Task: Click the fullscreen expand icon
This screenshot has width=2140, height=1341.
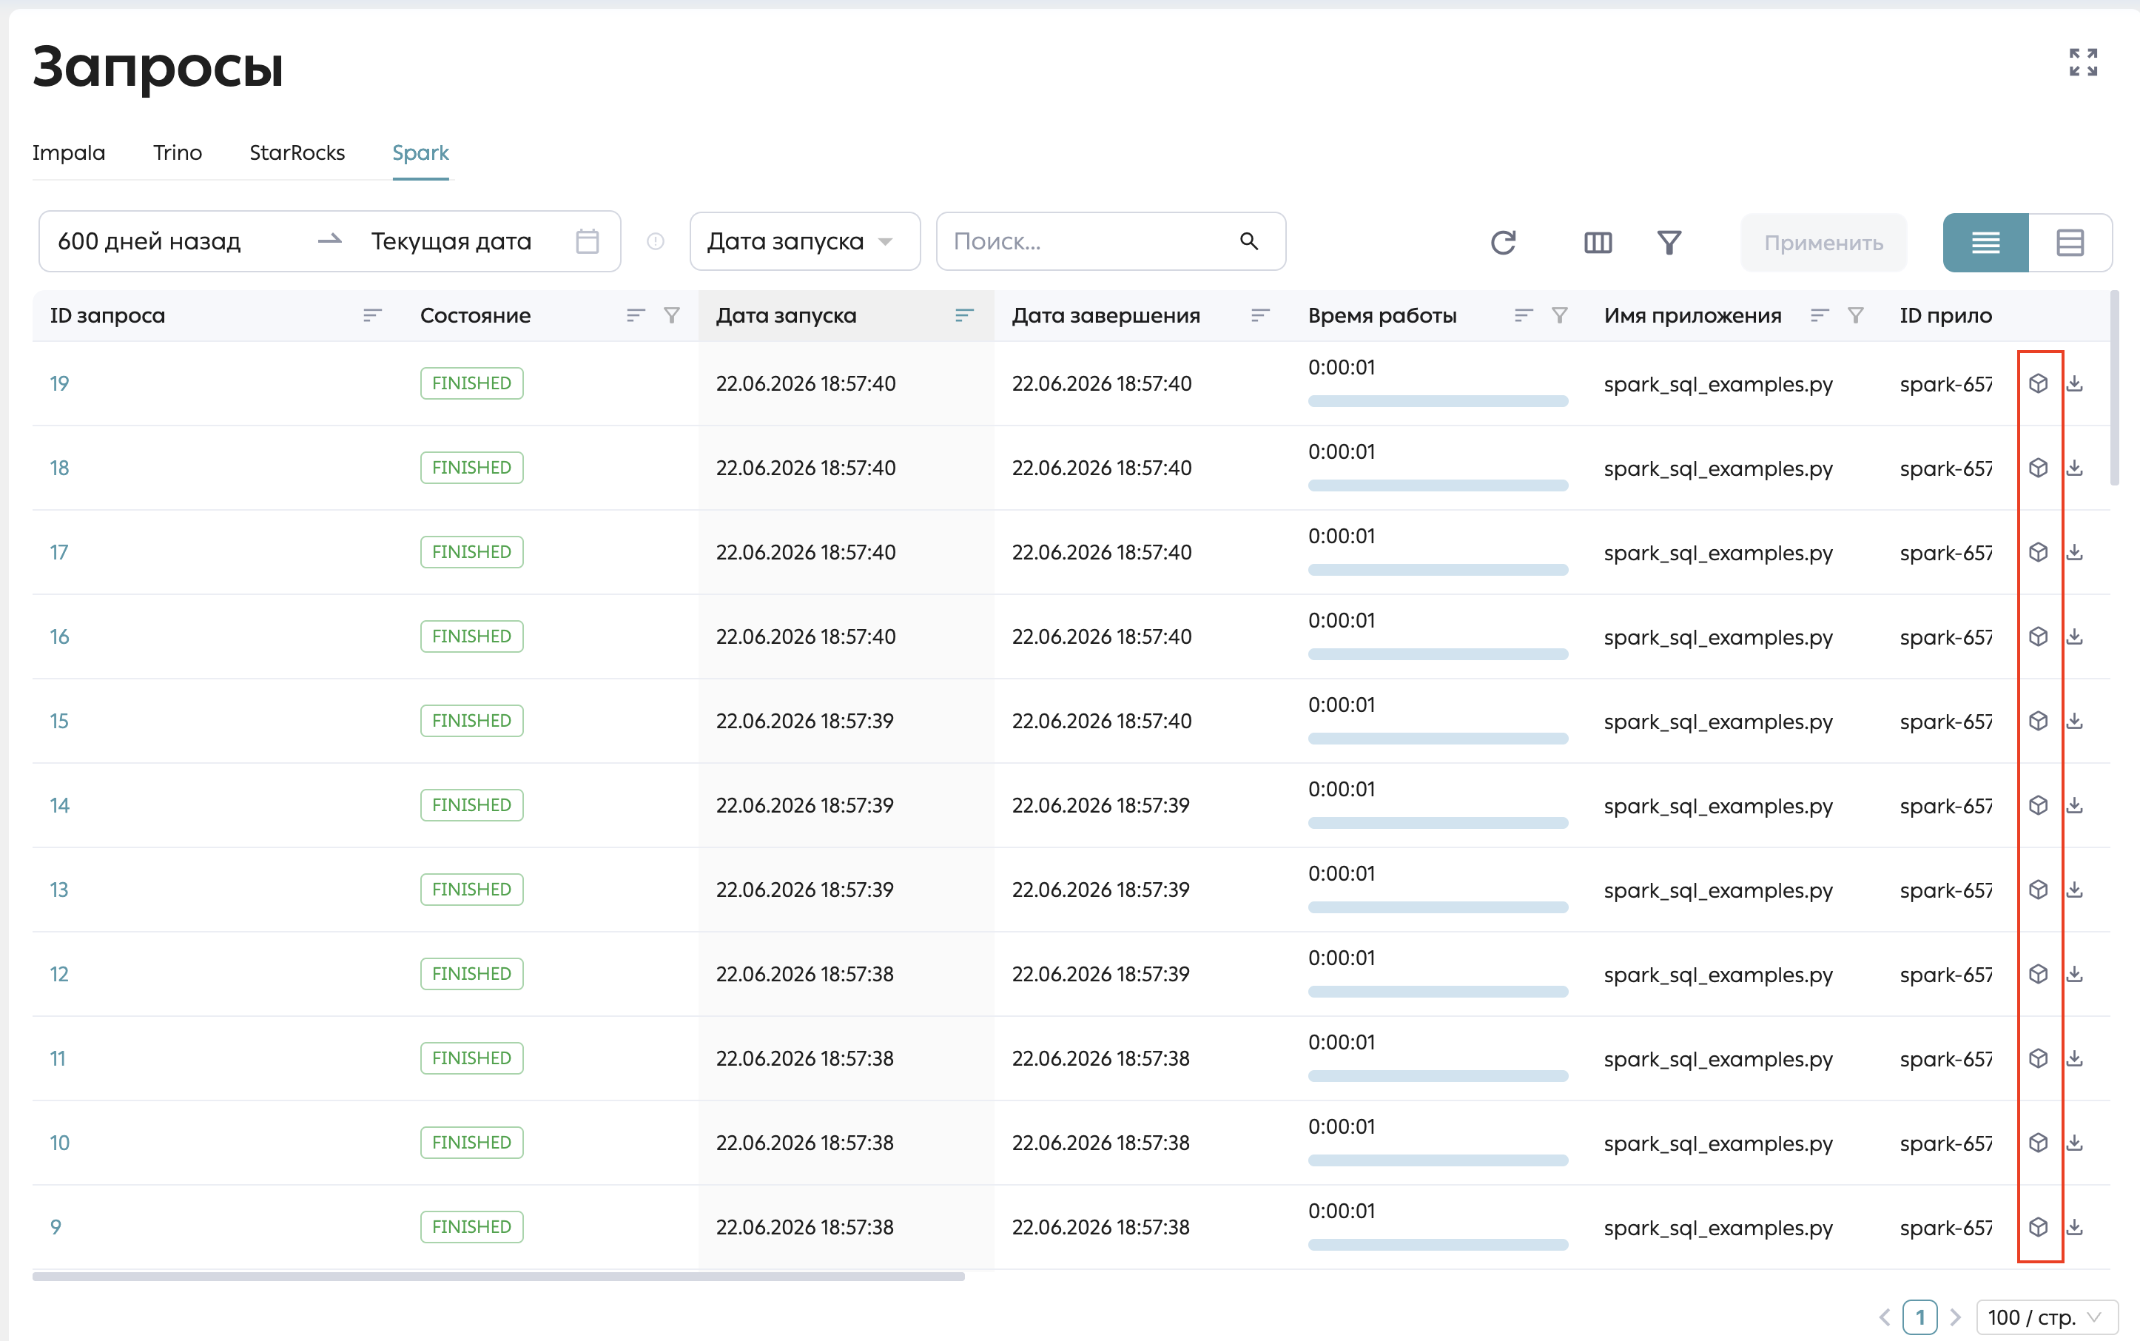Action: 2083,62
